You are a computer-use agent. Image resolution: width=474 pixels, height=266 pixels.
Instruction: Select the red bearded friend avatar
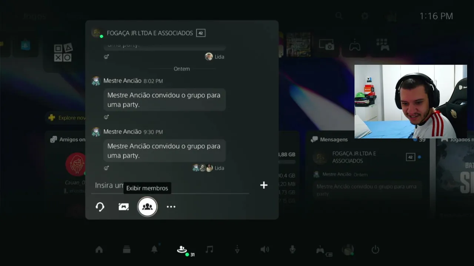click(x=76, y=164)
